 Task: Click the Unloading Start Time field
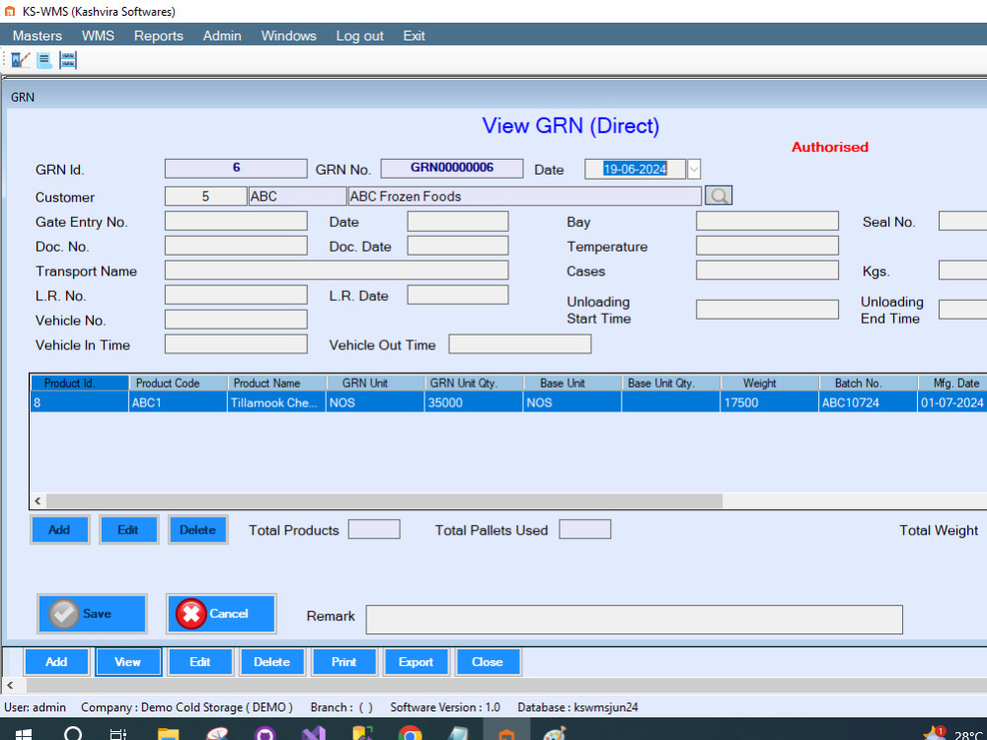[x=767, y=310]
